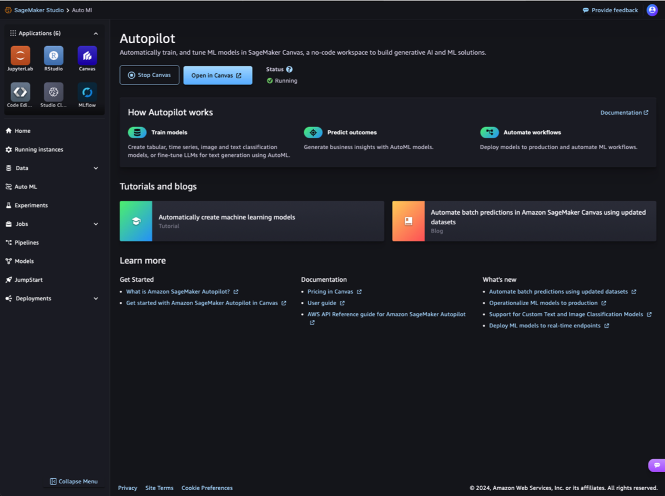Click Collapse Menu at sidebar bottom
Image resolution: width=665 pixels, height=496 pixels.
pyautogui.click(x=74, y=482)
